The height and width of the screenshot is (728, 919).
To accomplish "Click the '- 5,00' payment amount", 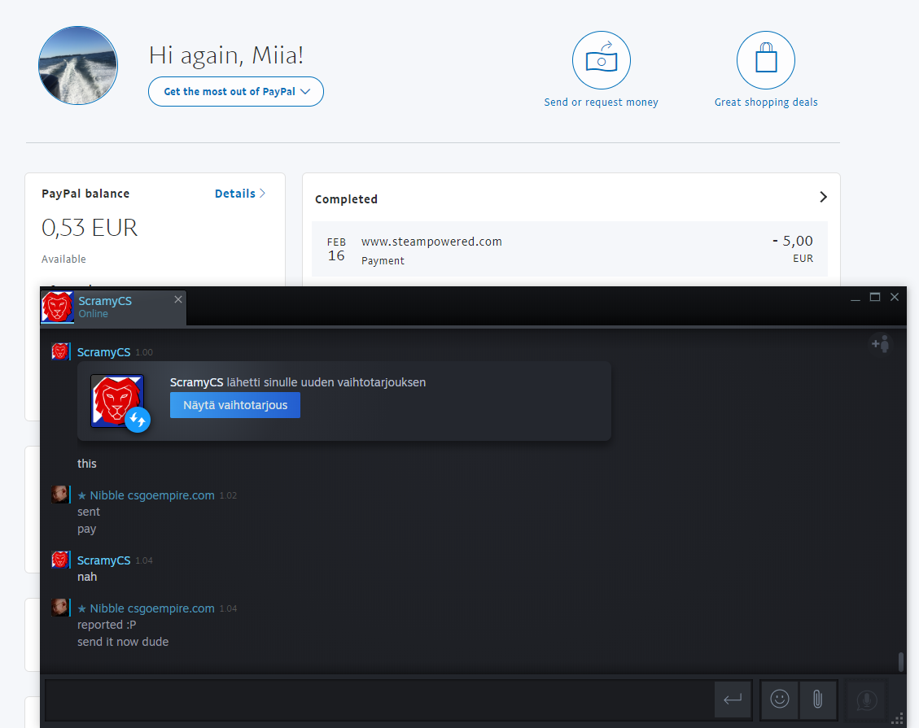I will [x=792, y=241].
